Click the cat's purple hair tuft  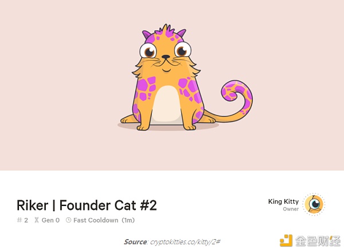[166, 31]
